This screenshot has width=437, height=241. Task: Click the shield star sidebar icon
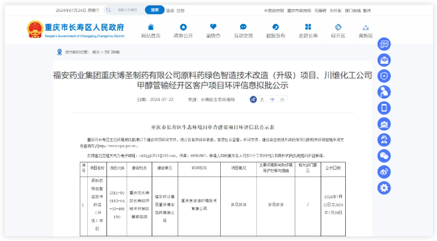(384, 76)
